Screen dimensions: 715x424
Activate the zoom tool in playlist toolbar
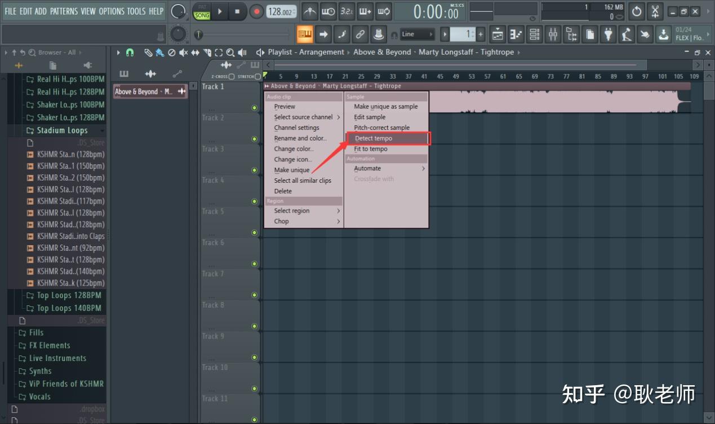[x=230, y=52]
